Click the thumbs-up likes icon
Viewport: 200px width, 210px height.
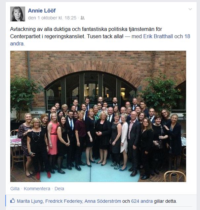tap(13, 201)
